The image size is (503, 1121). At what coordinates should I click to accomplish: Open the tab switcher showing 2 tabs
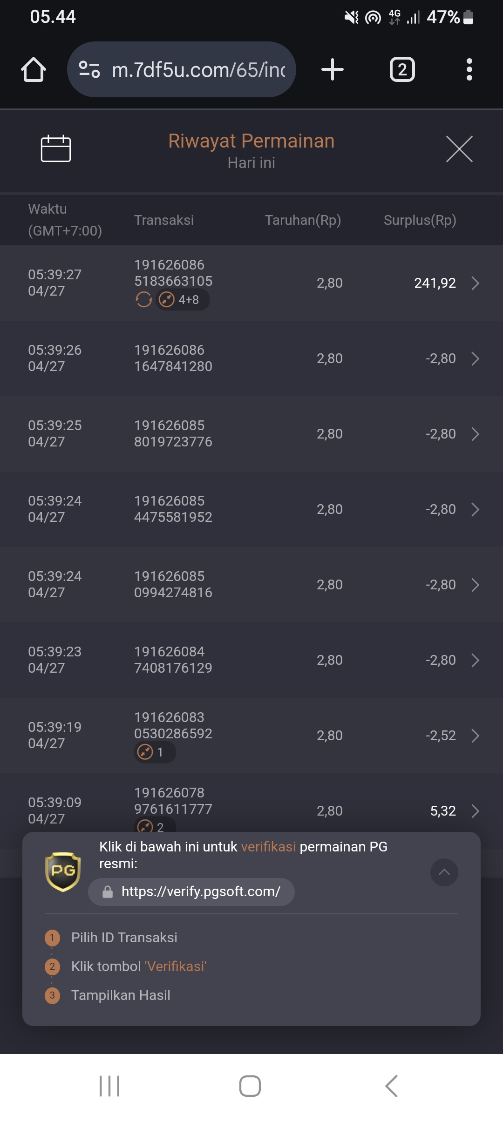tap(402, 69)
